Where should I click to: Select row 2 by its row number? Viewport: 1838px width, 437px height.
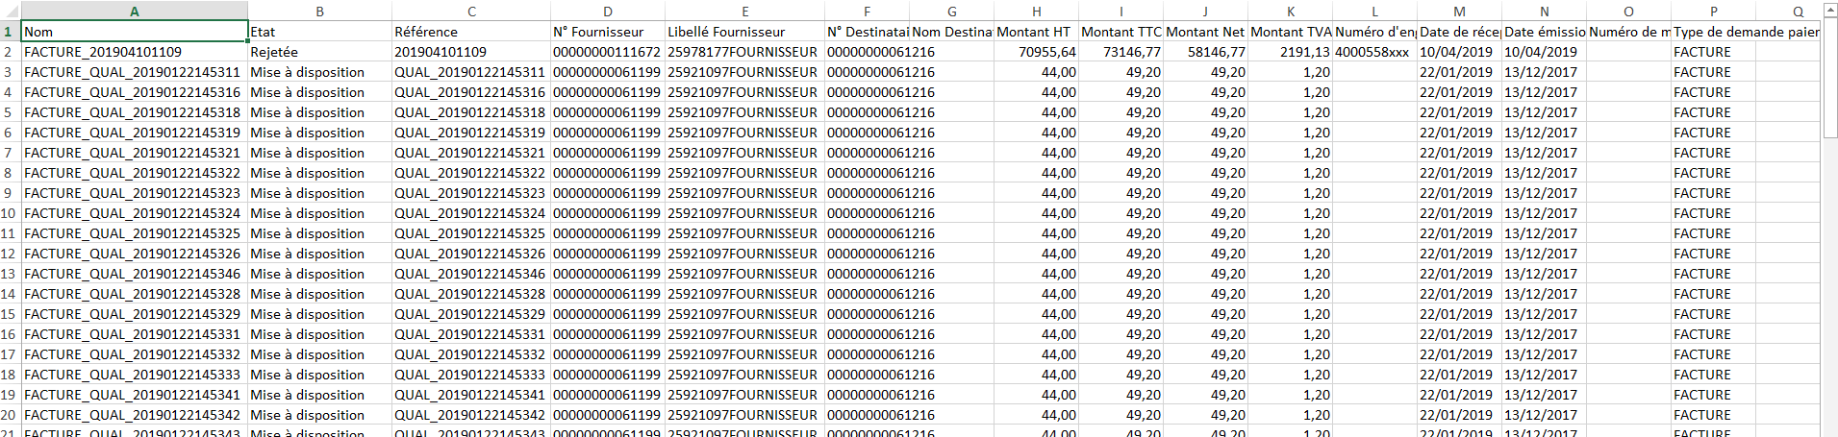coord(9,52)
